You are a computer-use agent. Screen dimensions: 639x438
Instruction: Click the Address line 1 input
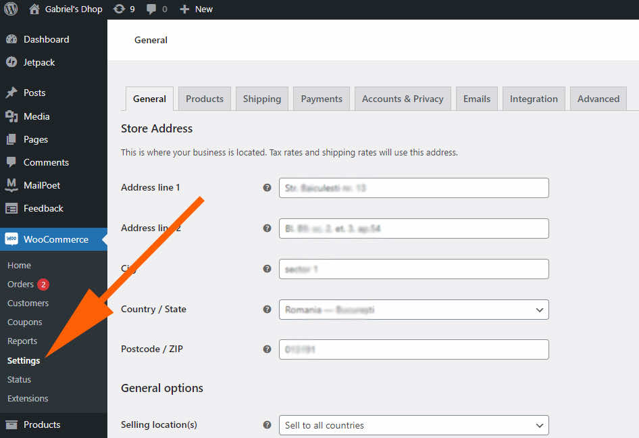click(x=413, y=188)
